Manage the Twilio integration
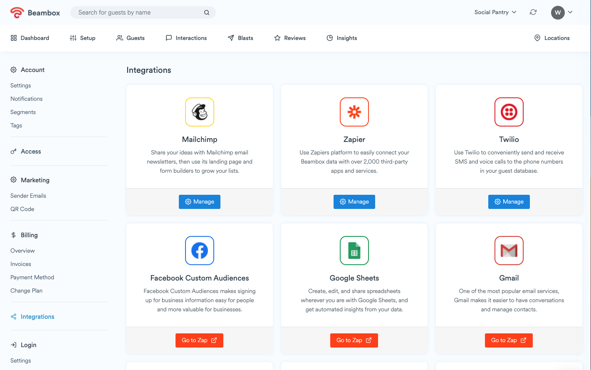 [x=509, y=202]
